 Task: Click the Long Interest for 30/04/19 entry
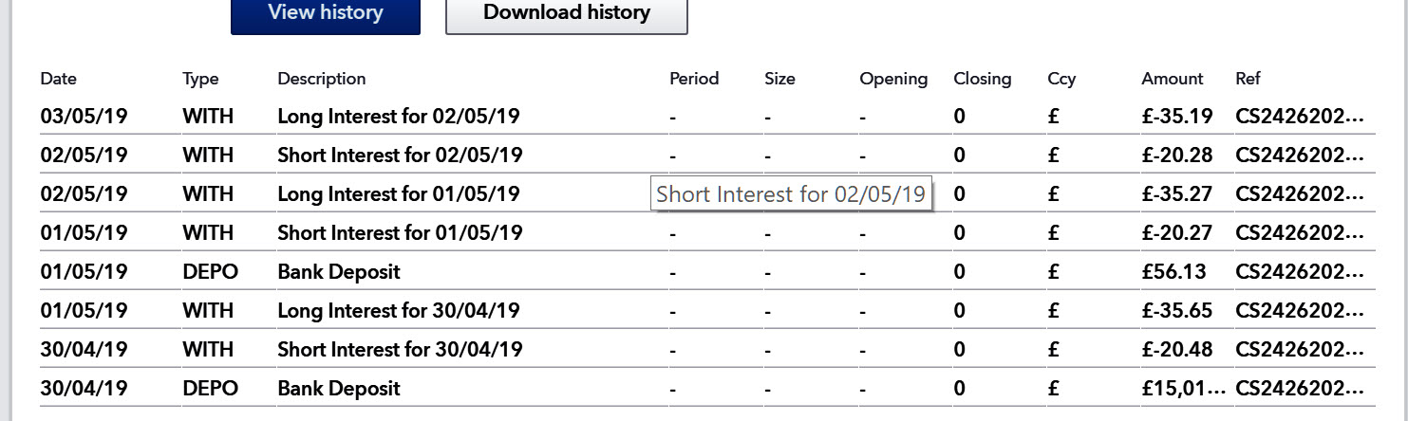(x=398, y=311)
